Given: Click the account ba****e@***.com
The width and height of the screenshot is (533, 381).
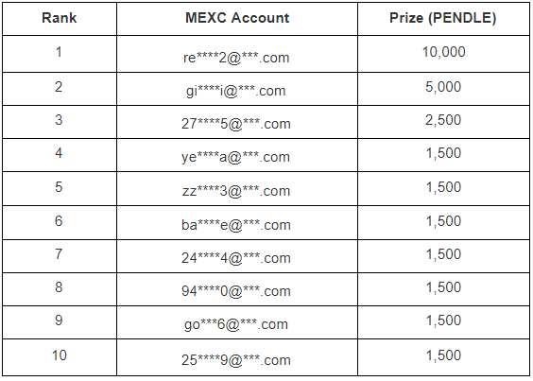Looking at the screenshot, I should [236, 225].
